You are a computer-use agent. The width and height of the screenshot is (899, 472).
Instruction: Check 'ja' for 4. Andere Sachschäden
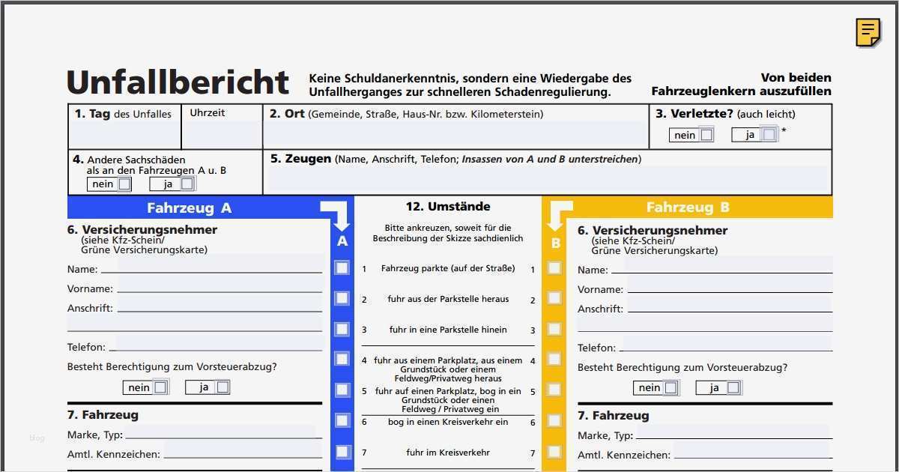[187, 184]
